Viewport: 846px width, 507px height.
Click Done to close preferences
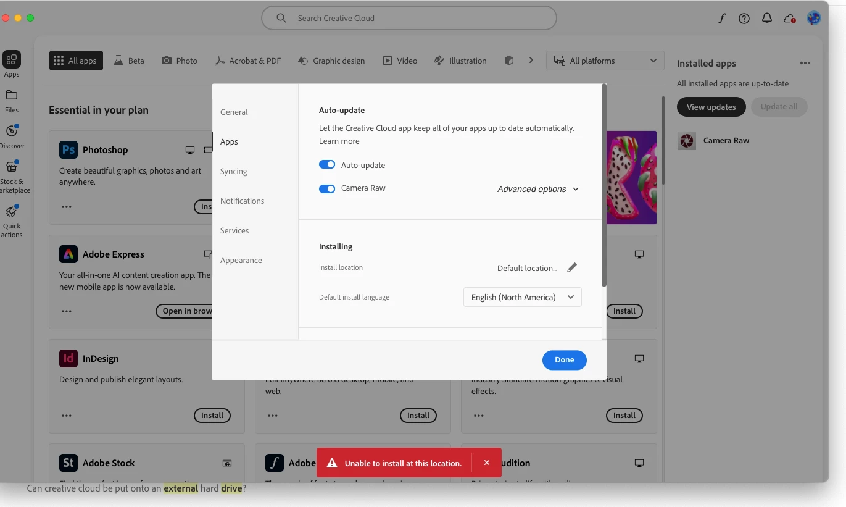click(565, 360)
